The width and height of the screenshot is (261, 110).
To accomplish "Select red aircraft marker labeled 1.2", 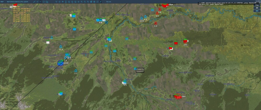I will click(156, 23).
